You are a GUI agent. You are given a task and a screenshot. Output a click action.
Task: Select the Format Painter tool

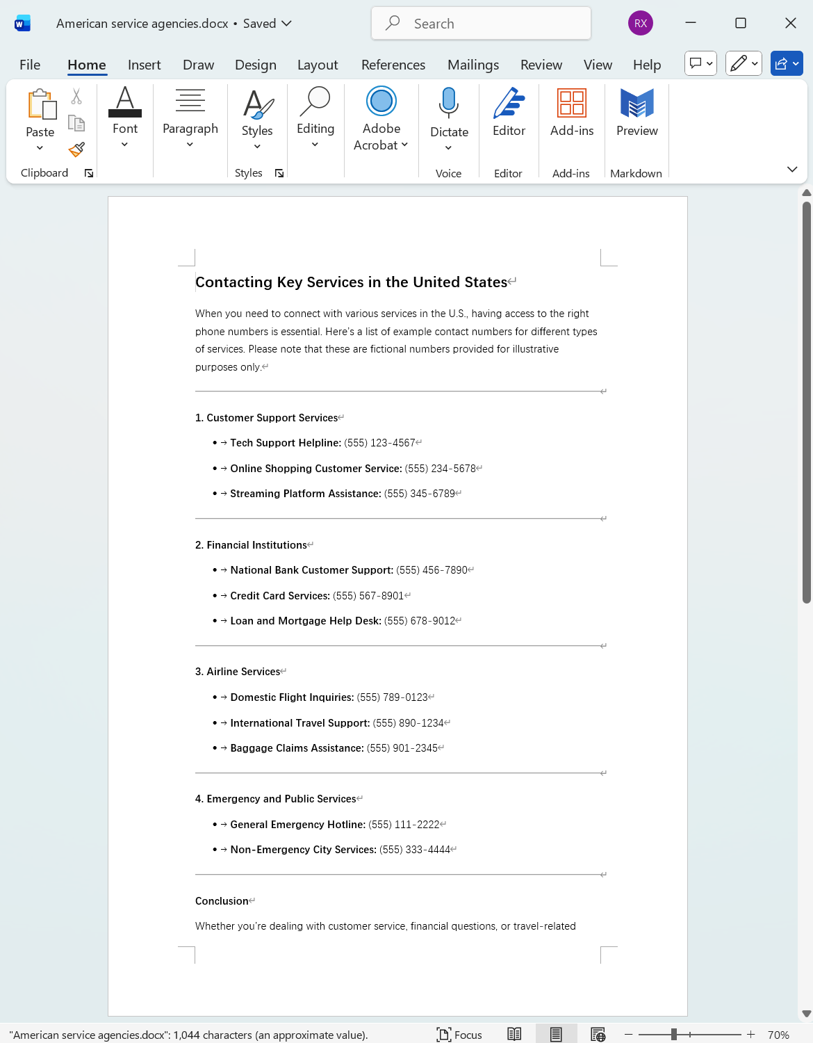tap(76, 149)
